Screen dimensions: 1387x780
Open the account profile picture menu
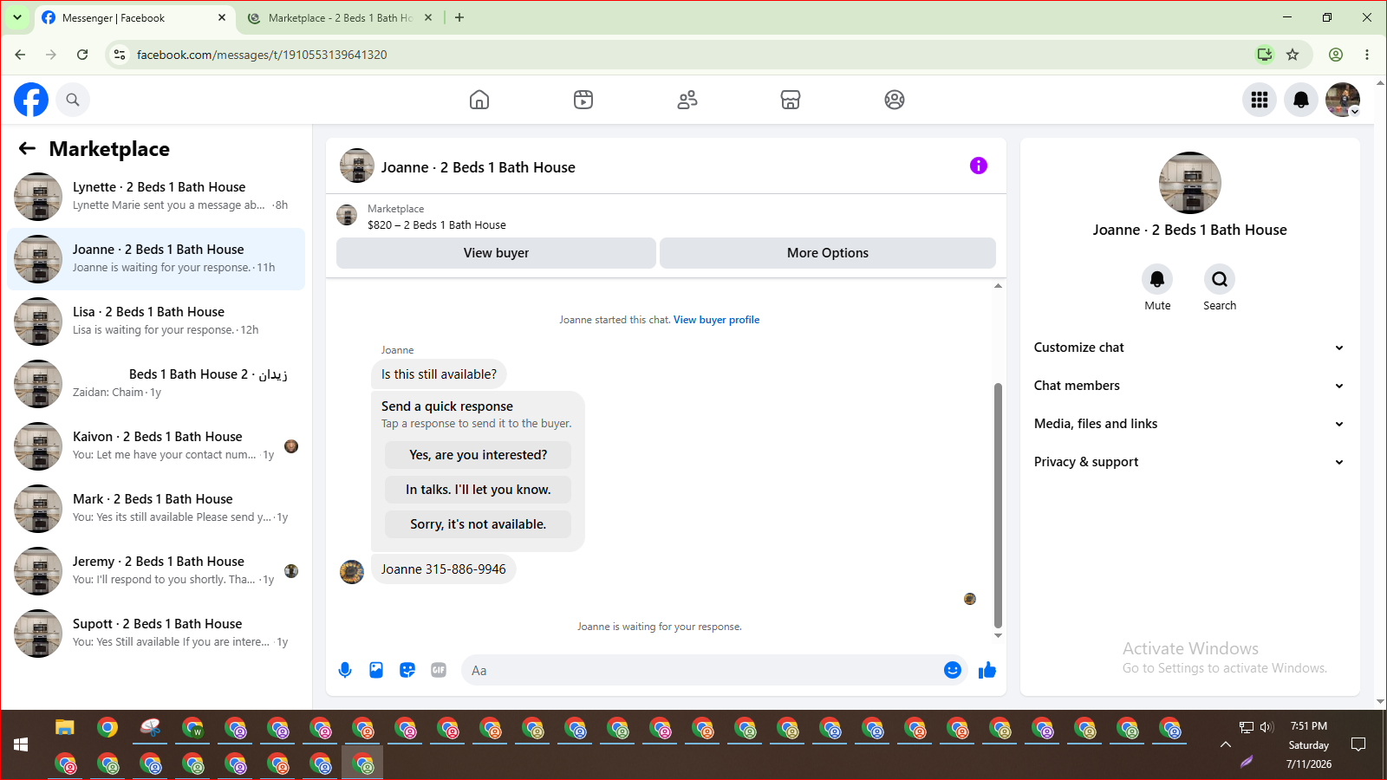pos(1343,100)
